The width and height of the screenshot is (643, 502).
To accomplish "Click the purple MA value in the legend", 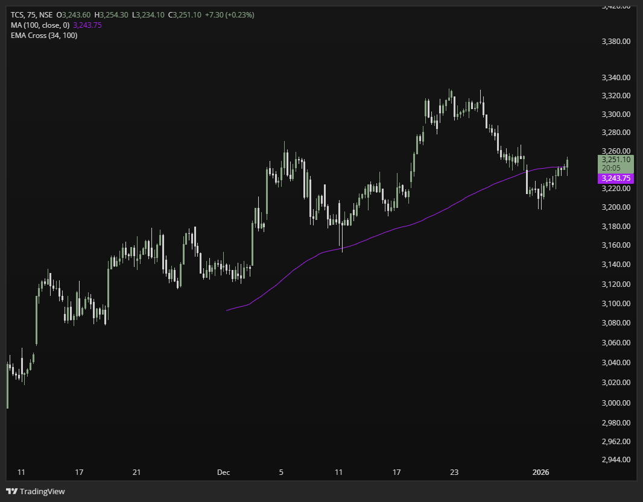I will pyautogui.click(x=87, y=25).
